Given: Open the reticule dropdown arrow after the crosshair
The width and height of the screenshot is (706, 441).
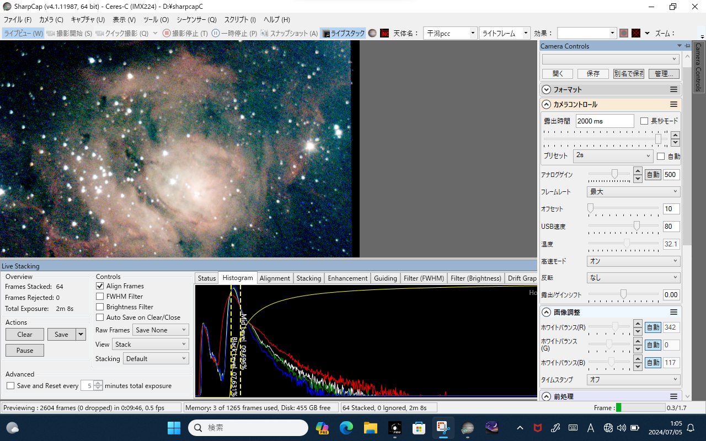Looking at the screenshot, I should pos(647,33).
